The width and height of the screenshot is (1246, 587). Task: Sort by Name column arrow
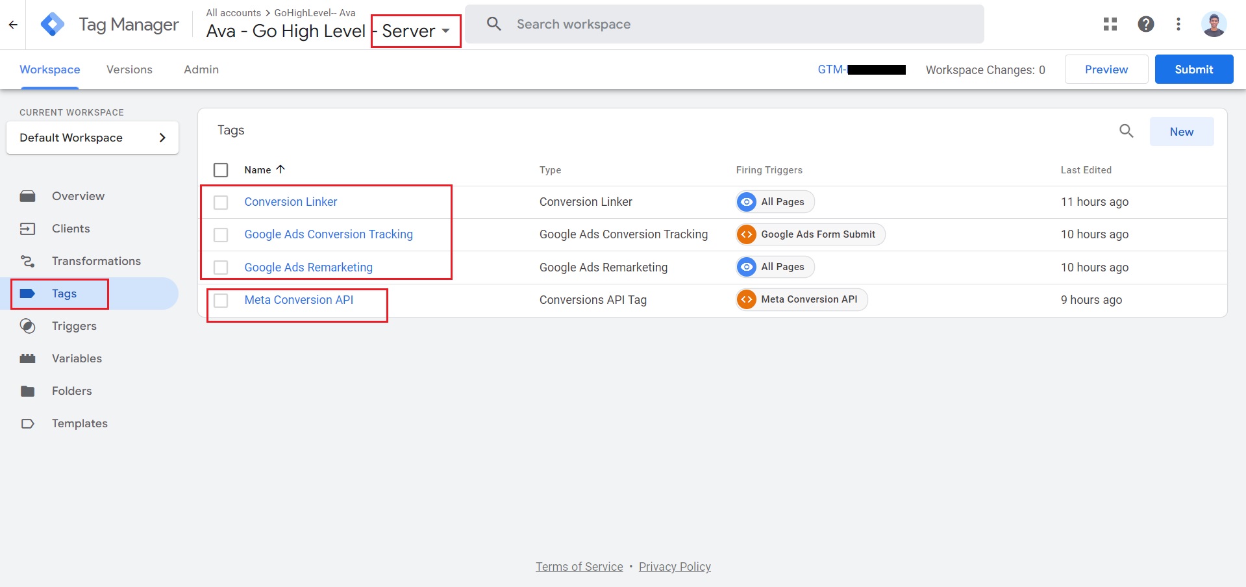(x=280, y=169)
